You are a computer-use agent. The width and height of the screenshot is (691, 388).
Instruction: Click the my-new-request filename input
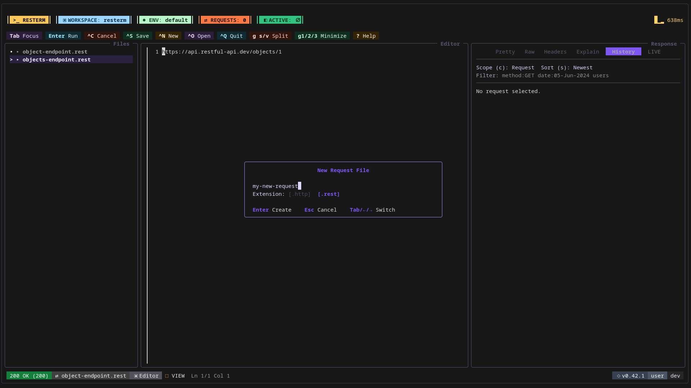(x=343, y=186)
